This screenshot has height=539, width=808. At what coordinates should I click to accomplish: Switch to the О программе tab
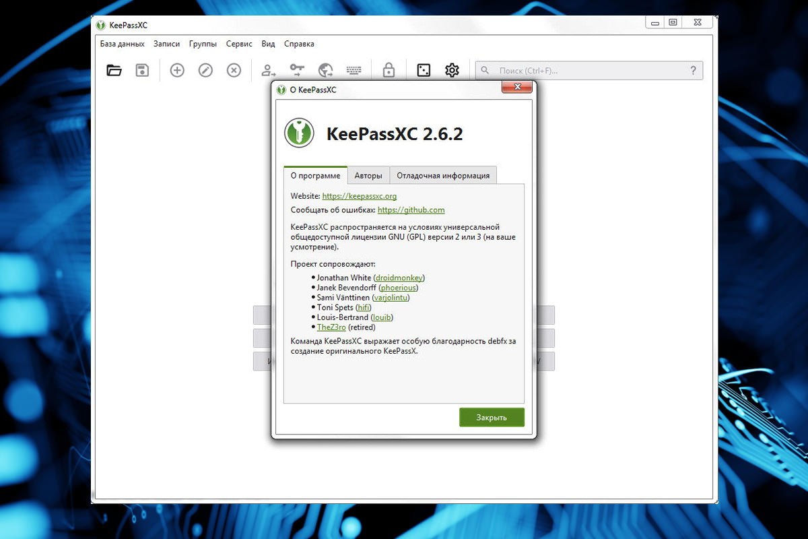coord(315,175)
